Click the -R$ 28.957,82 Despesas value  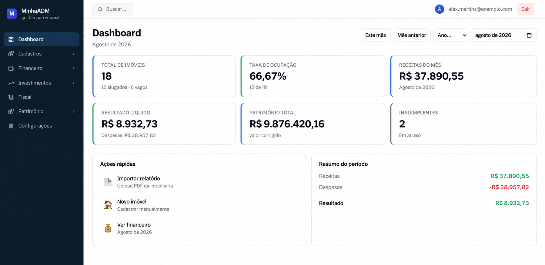pyautogui.click(x=509, y=187)
